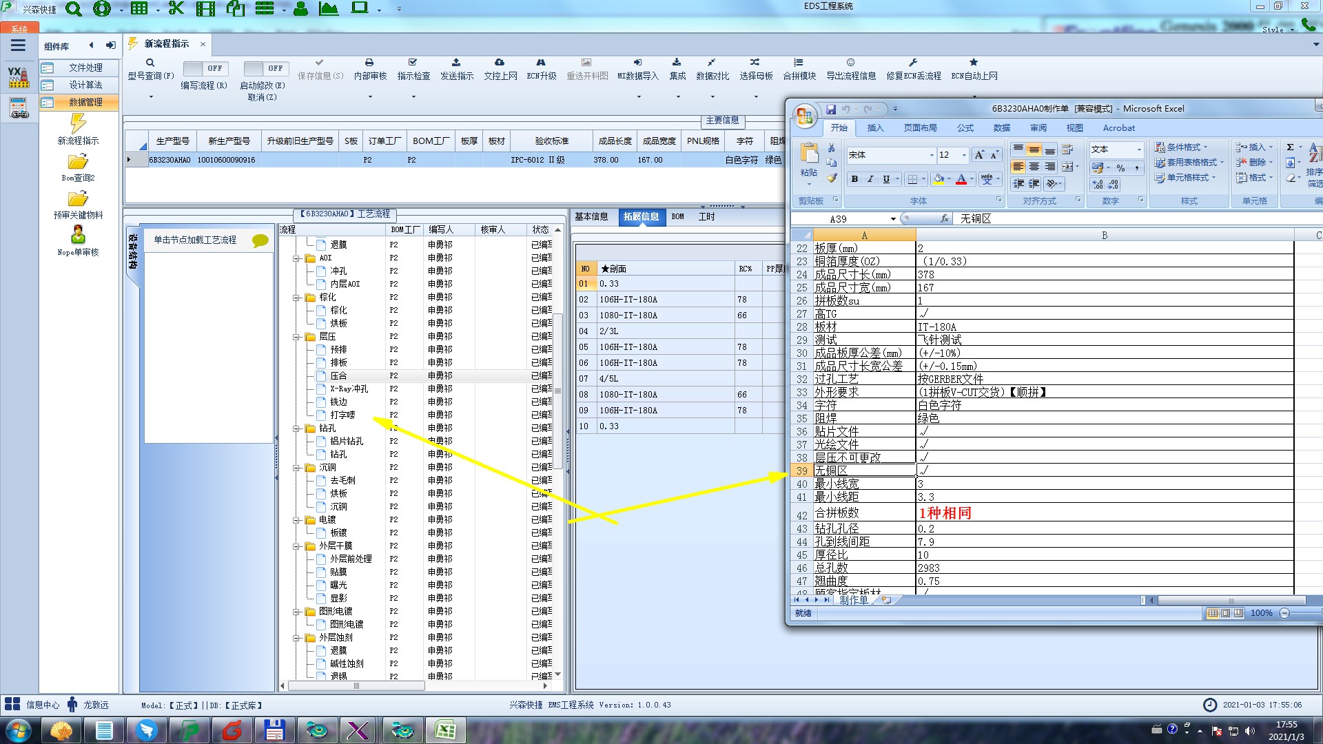
Task: Click the 内部审核 toolbar icon
Action: pos(369,63)
